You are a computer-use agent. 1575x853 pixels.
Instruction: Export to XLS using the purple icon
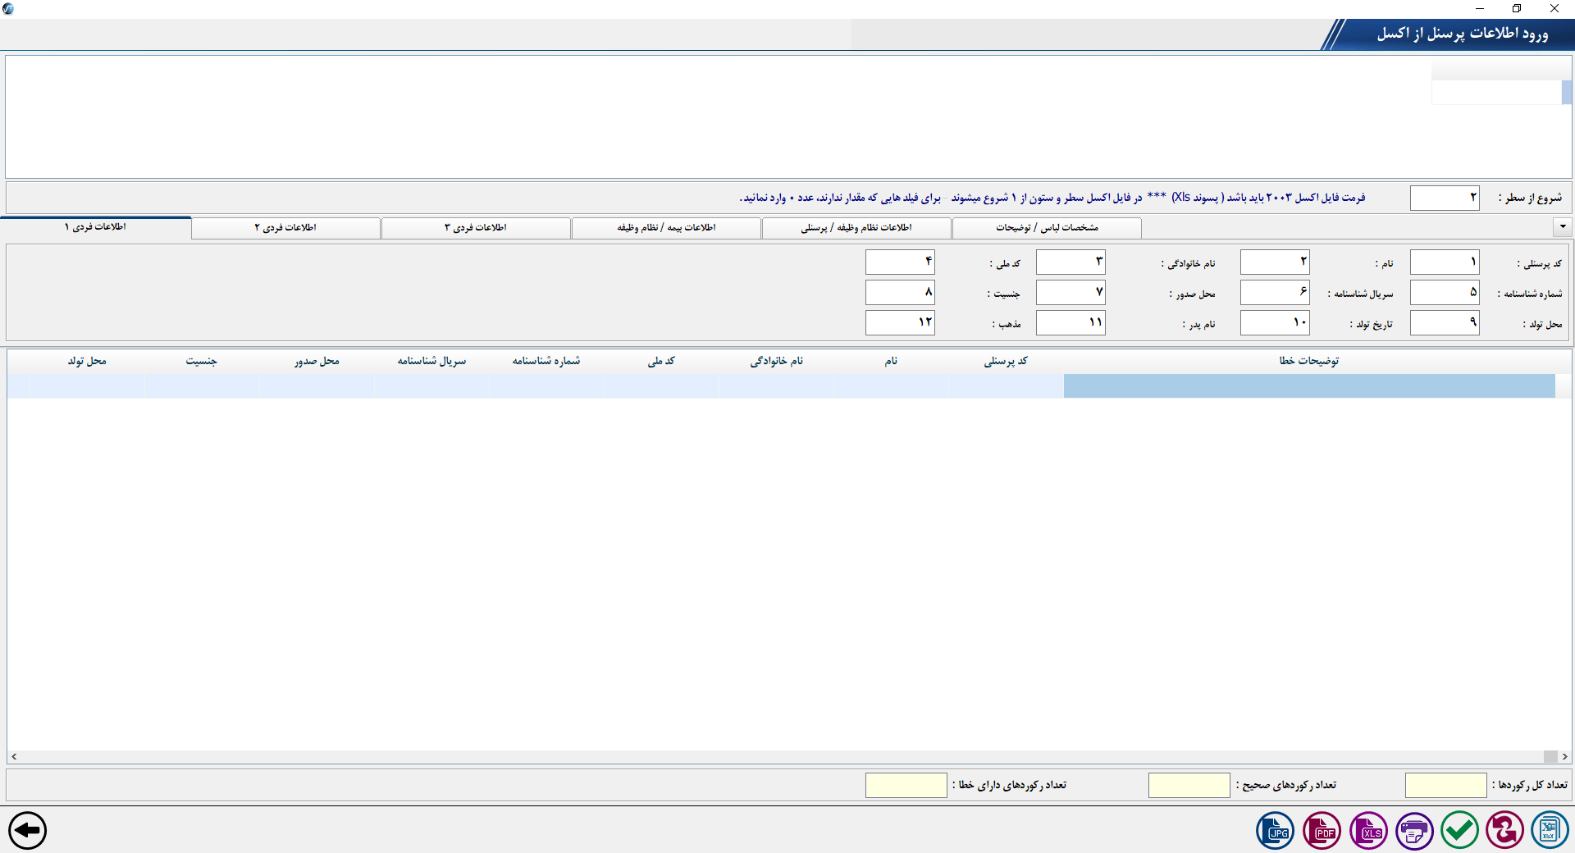[1368, 831]
